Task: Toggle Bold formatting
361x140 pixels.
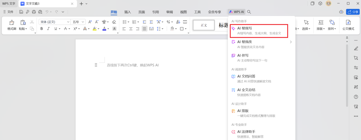Action: [42, 29]
